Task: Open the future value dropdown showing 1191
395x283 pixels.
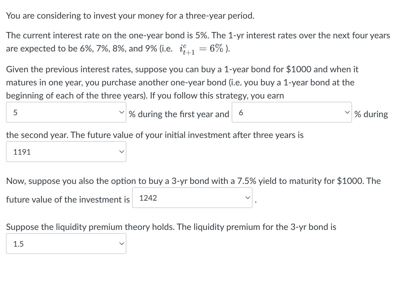Action: click(x=66, y=151)
